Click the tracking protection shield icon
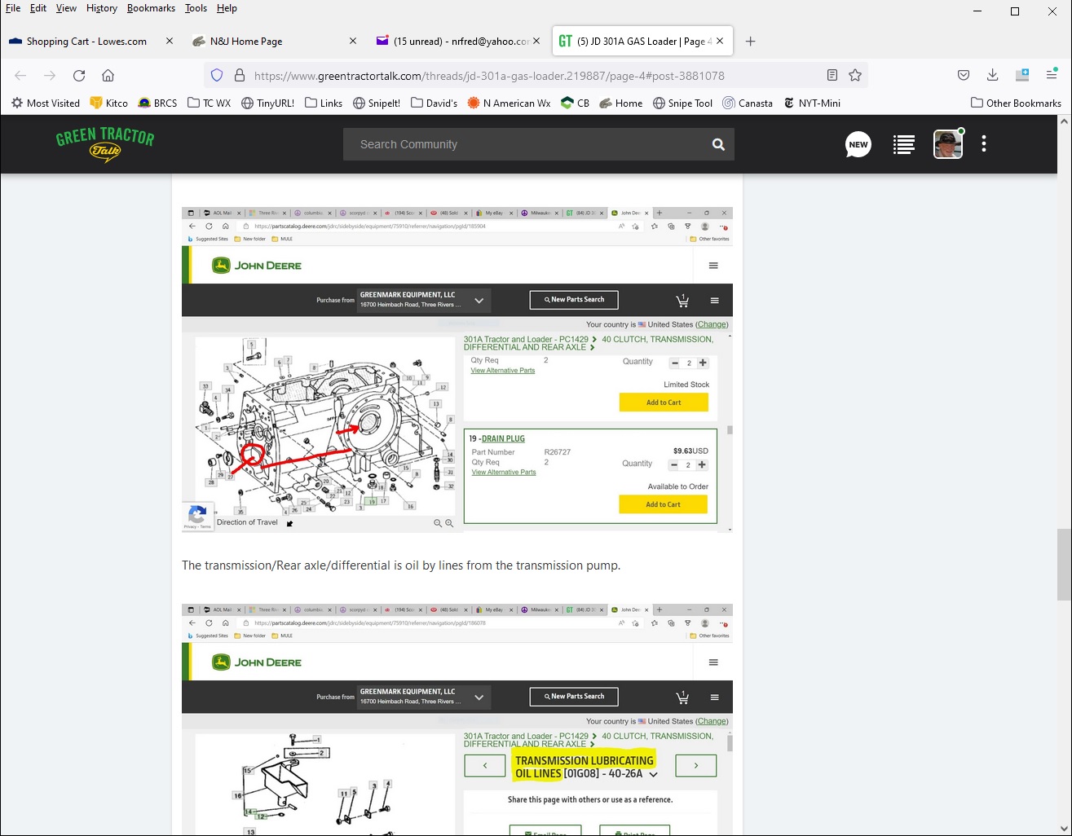 [217, 76]
